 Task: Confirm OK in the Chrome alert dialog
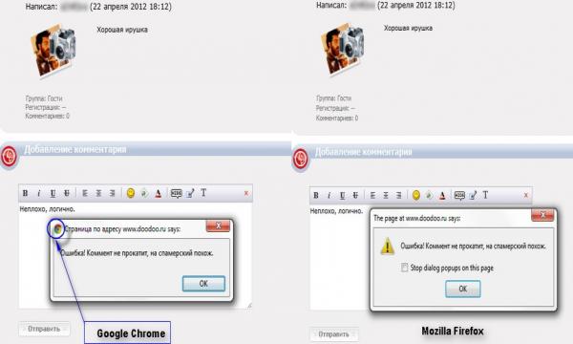point(203,283)
